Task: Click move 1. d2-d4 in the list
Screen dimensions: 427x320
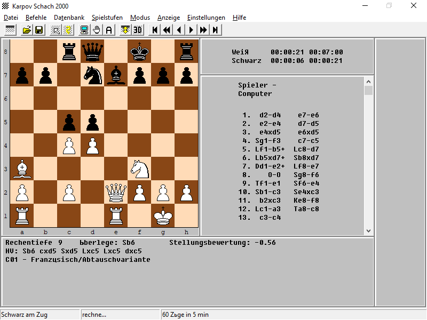Action: [x=270, y=115]
